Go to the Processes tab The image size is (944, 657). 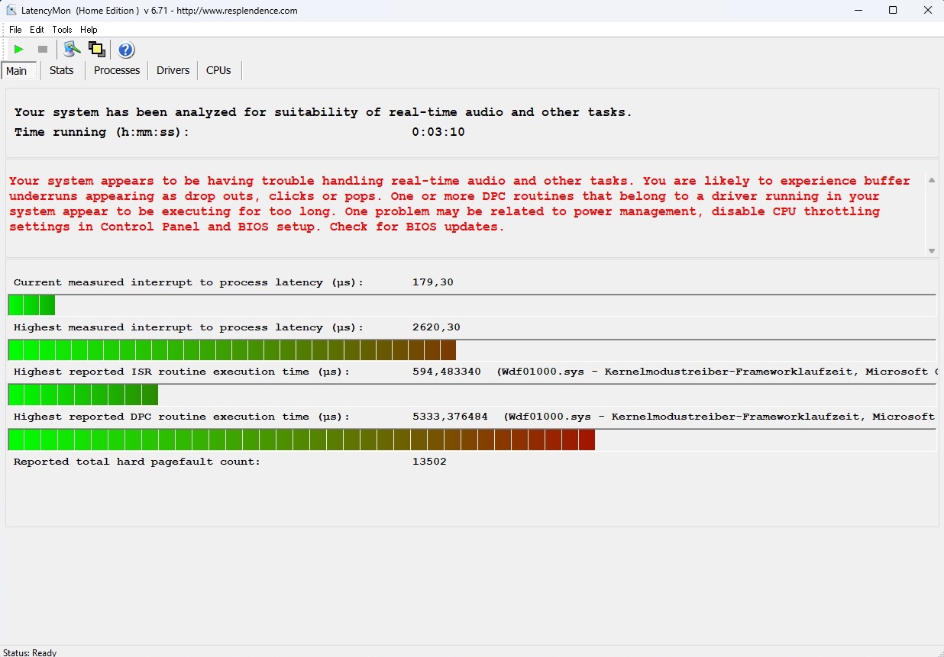click(117, 70)
